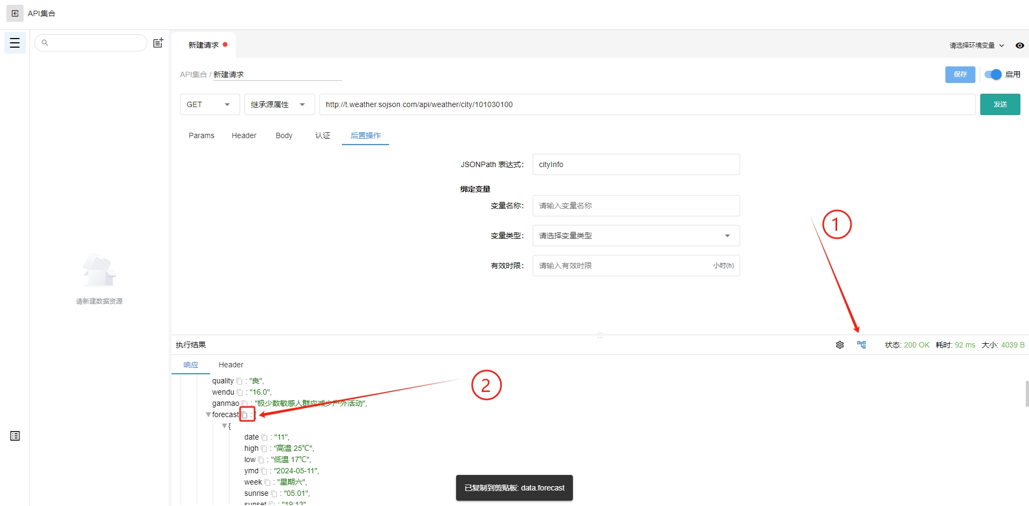Open the 请选择环境变量 dropdown
The height and width of the screenshot is (506, 1029).
[976, 46]
